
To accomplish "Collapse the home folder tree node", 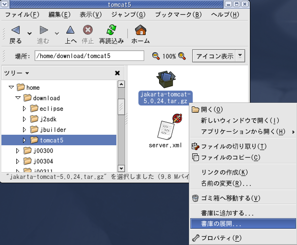I will [12, 87].
